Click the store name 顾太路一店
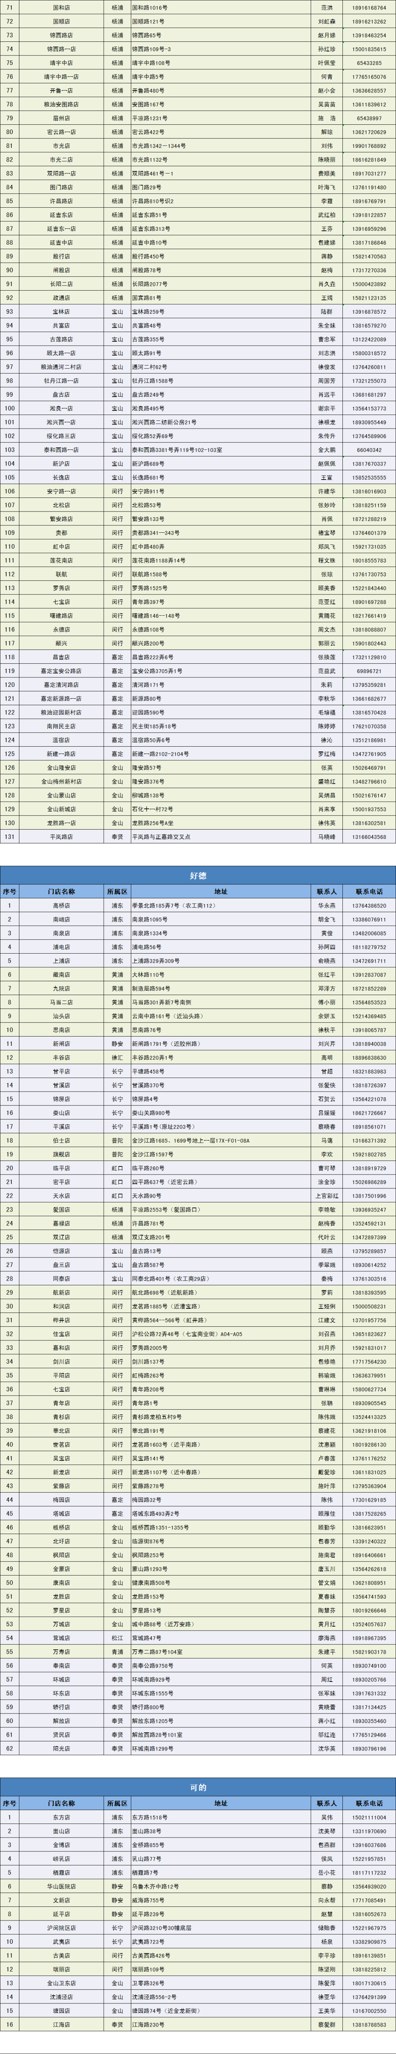The image size is (396, 2054). point(61,353)
